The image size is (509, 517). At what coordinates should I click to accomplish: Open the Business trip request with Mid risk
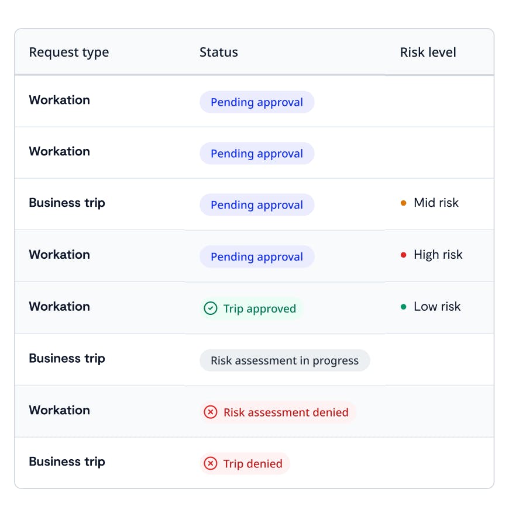(x=67, y=203)
